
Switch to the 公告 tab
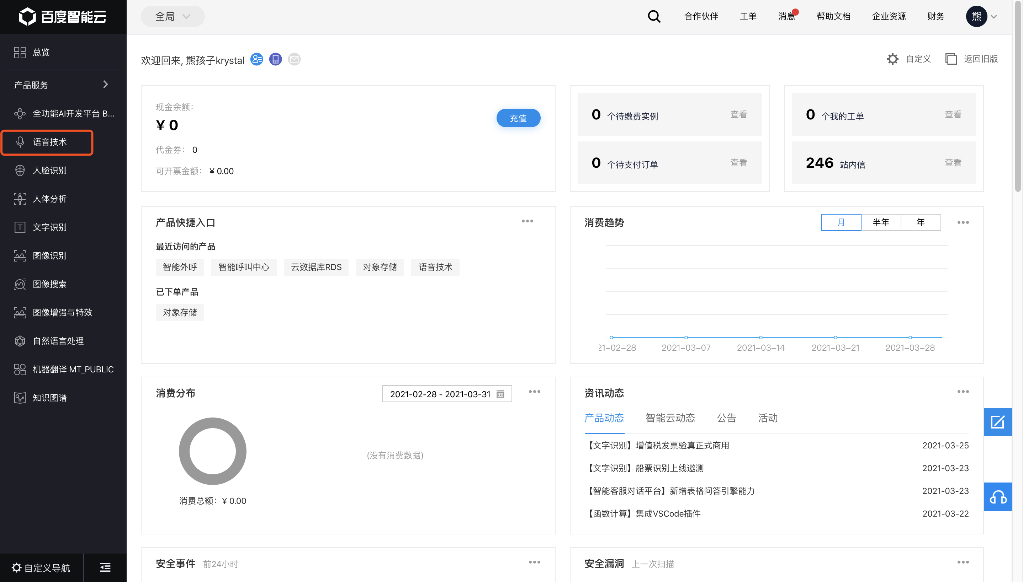pyautogui.click(x=727, y=418)
